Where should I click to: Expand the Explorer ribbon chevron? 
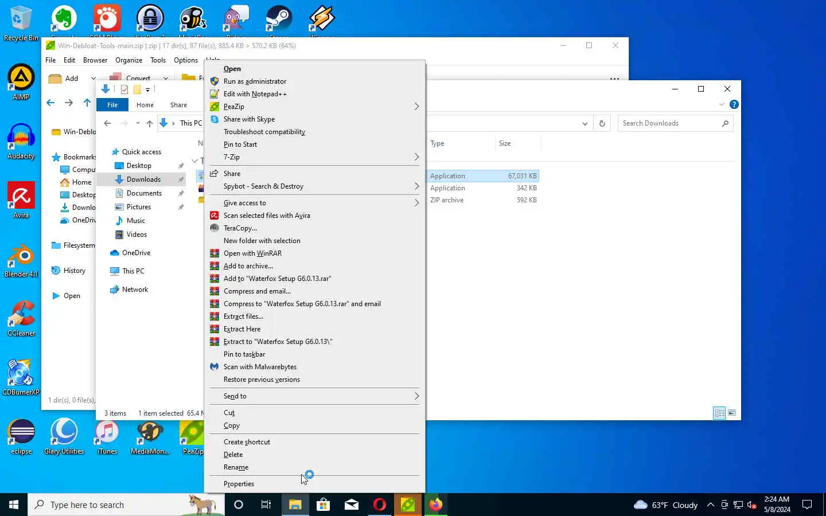click(x=722, y=104)
